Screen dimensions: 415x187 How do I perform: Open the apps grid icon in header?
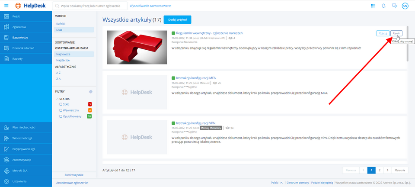(x=373, y=6)
